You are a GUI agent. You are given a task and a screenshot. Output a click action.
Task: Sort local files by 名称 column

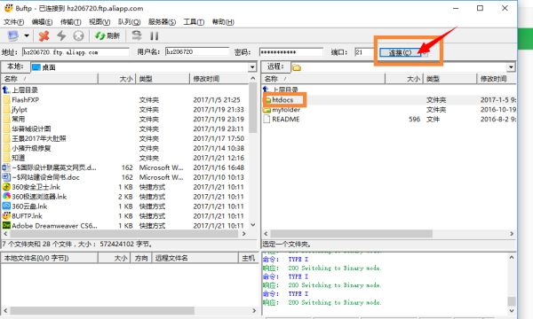[50, 79]
